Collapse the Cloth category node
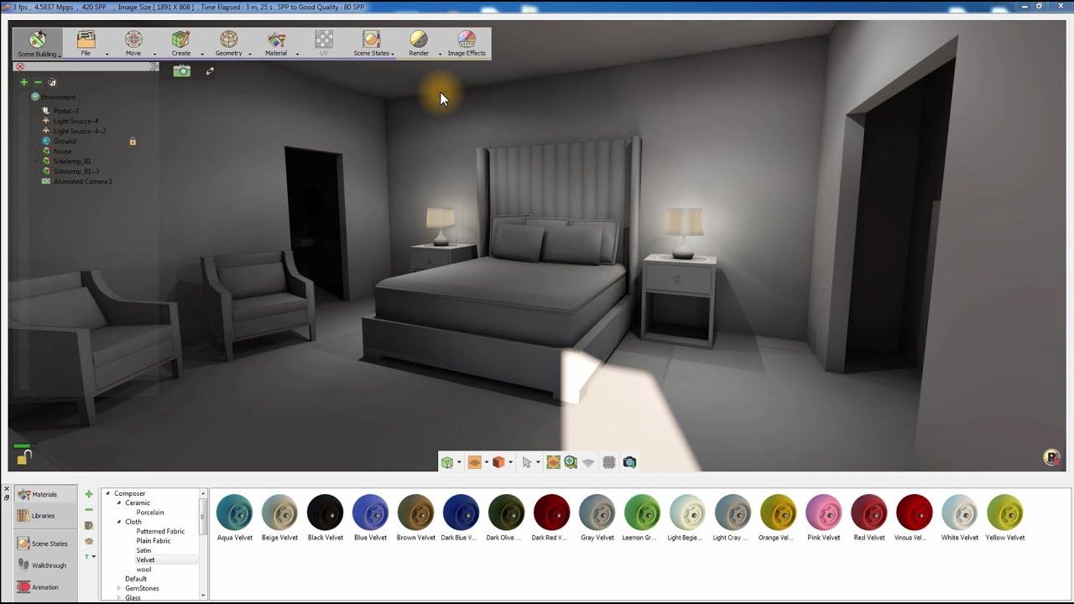This screenshot has width=1074, height=604. 119,522
